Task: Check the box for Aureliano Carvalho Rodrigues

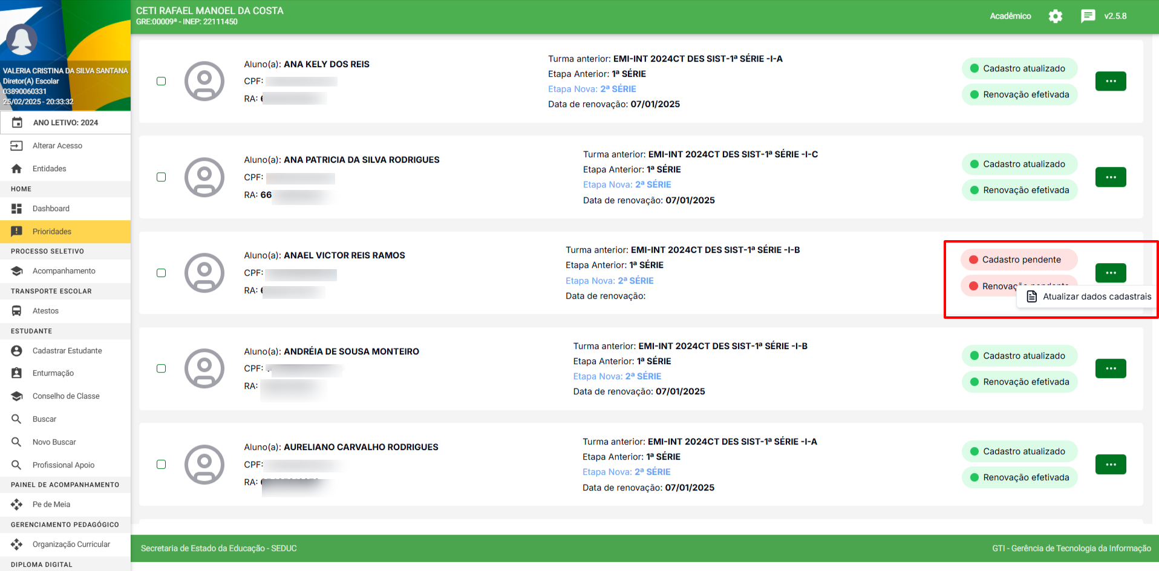Action: point(161,465)
